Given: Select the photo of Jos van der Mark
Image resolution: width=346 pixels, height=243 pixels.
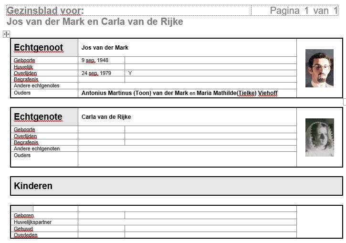Looking at the screenshot, I should [x=319, y=68].
